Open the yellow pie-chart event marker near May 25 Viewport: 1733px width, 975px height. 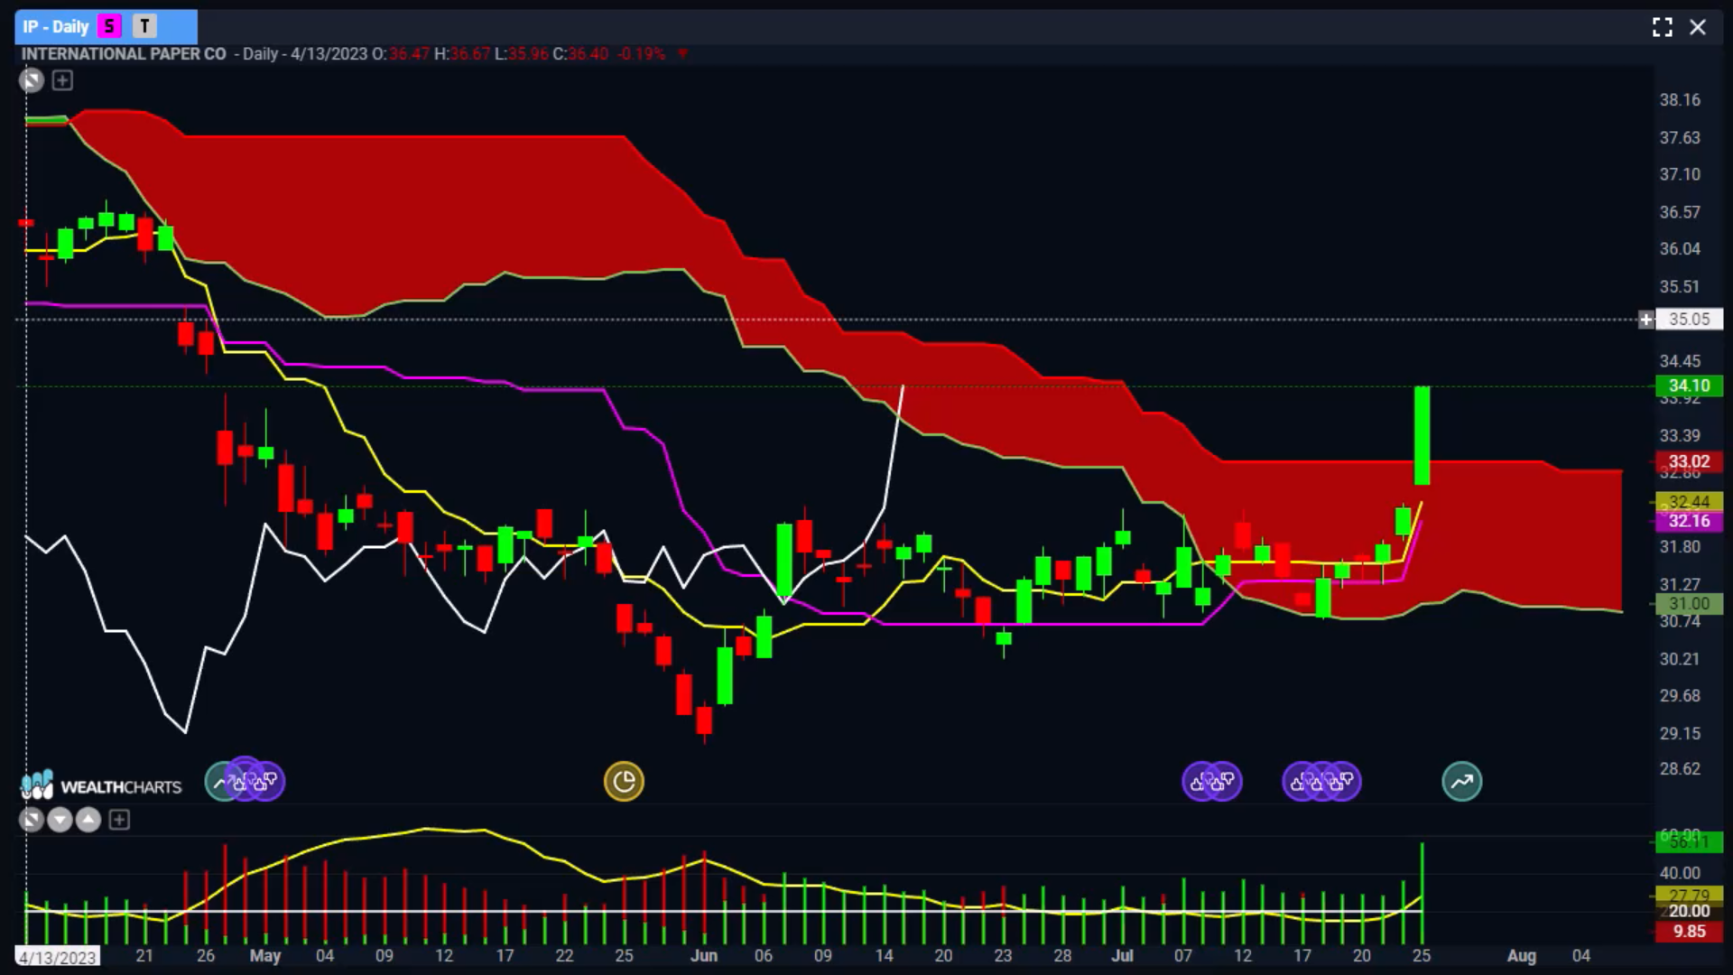coord(624,782)
